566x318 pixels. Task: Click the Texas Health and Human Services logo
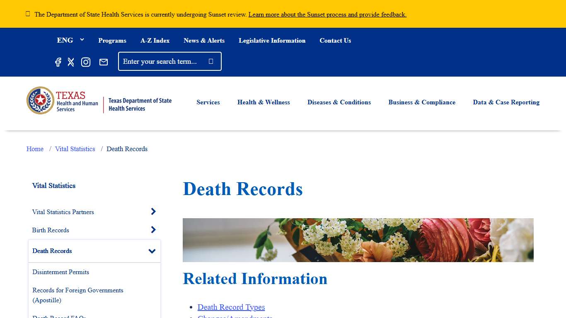[62, 100]
